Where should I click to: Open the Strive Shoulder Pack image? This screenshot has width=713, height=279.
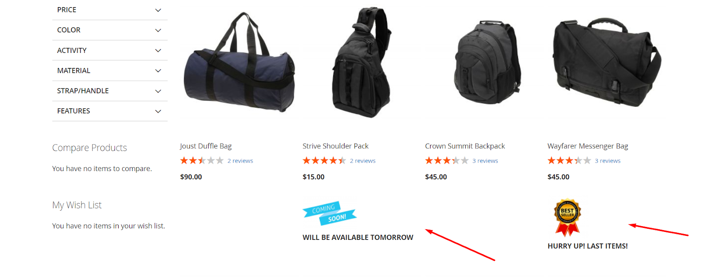pyautogui.click(x=362, y=62)
